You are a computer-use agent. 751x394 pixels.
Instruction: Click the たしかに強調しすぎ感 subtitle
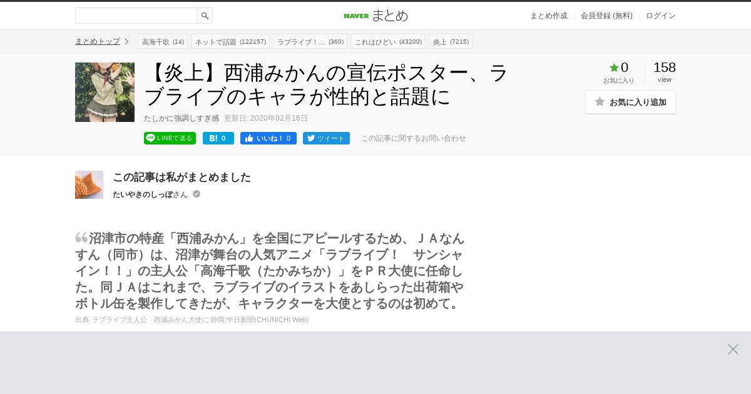coord(181,118)
